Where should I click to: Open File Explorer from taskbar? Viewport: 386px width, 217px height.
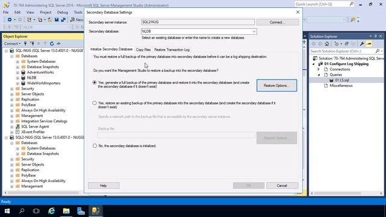[x=66, y=211]
